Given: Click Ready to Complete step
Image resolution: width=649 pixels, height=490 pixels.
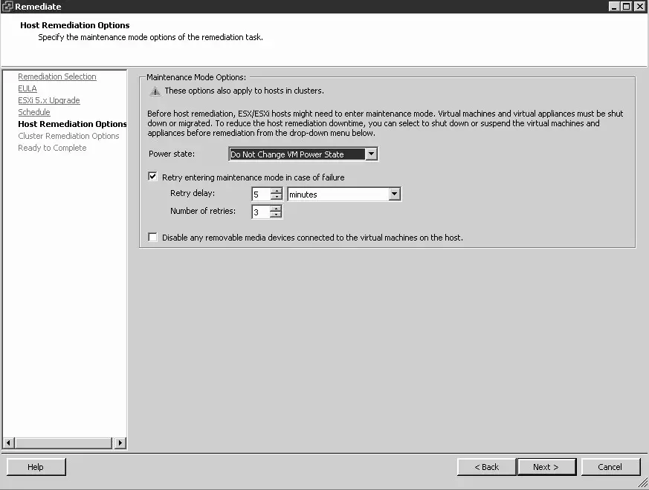Looking at the screenshot, I should pyautogui.click(x=52, y=148).
